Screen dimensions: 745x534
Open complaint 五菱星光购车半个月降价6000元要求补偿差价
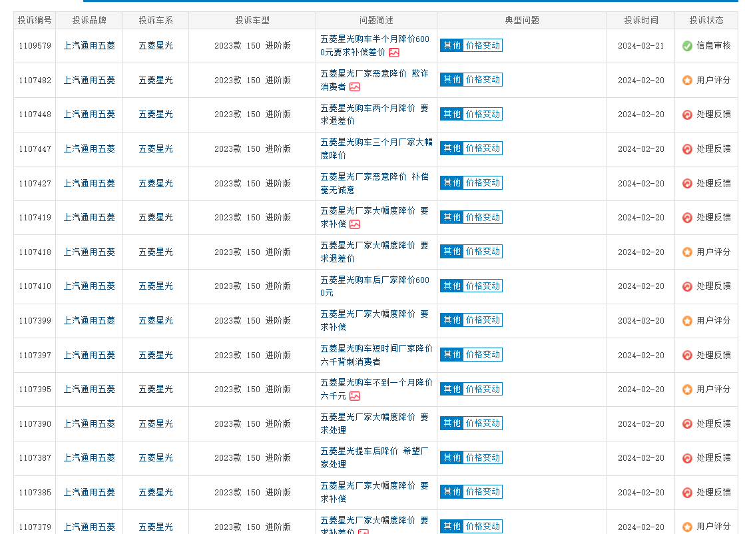pyautogui.click(x=374, y=45)
